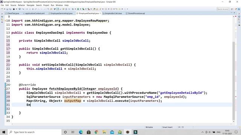Select the EmployeeDaoImpl.java editor tab
This screenshot has height=135, width=241.
click(88, 13)
